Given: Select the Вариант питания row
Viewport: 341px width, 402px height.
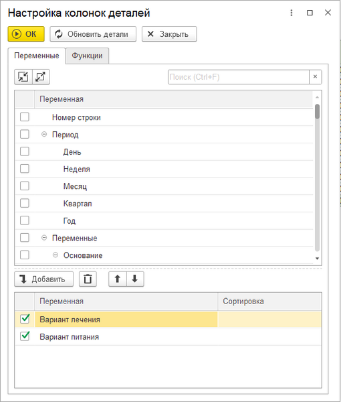Looking at the screenshot, I should point(168,336).
